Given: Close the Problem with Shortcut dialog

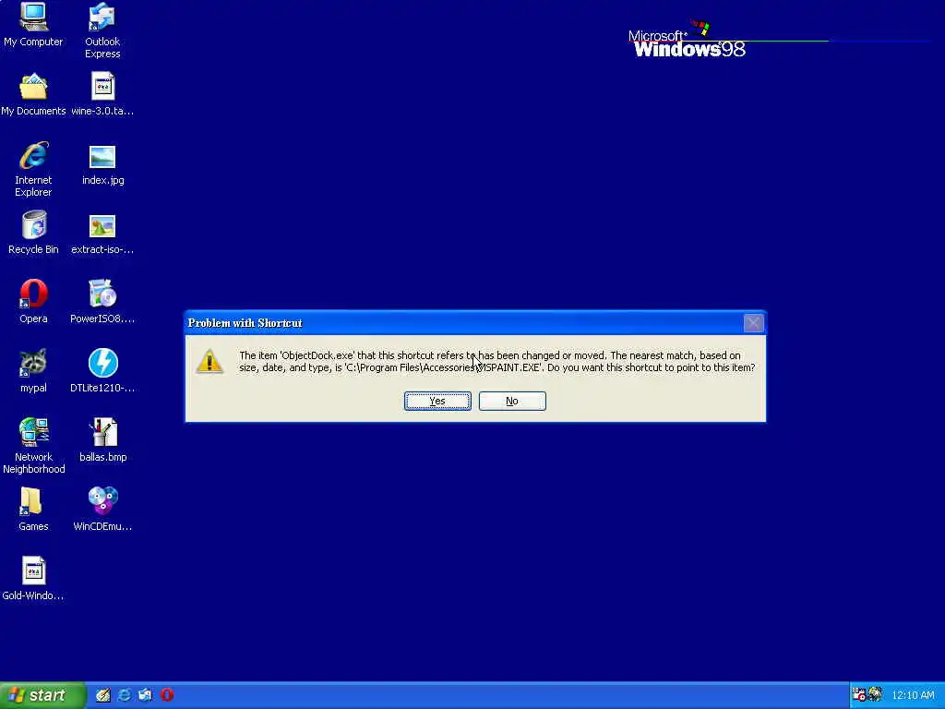Looking at the screenshot, I should tap(753, 323).
